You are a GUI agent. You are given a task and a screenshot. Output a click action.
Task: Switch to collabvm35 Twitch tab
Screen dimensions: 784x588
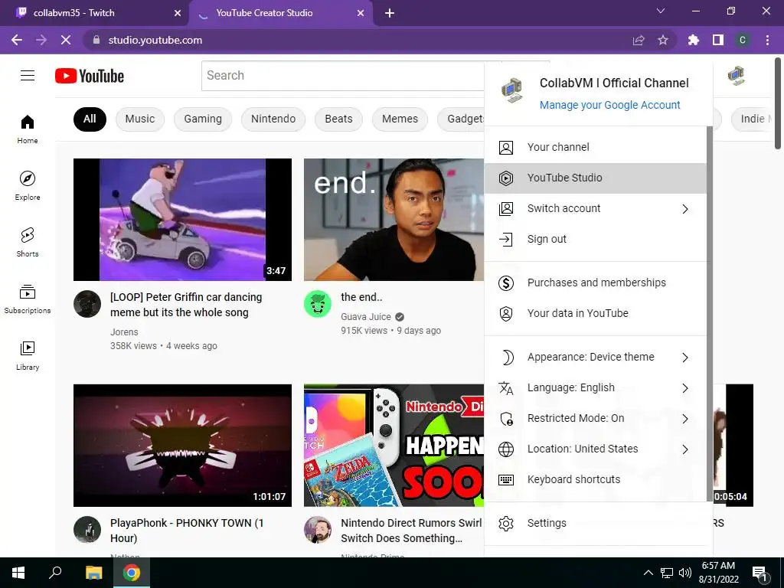click(94, 13)
